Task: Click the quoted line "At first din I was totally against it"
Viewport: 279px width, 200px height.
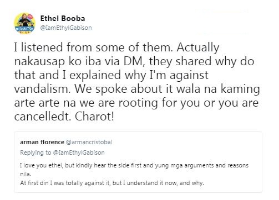Action: click(112, 183)
